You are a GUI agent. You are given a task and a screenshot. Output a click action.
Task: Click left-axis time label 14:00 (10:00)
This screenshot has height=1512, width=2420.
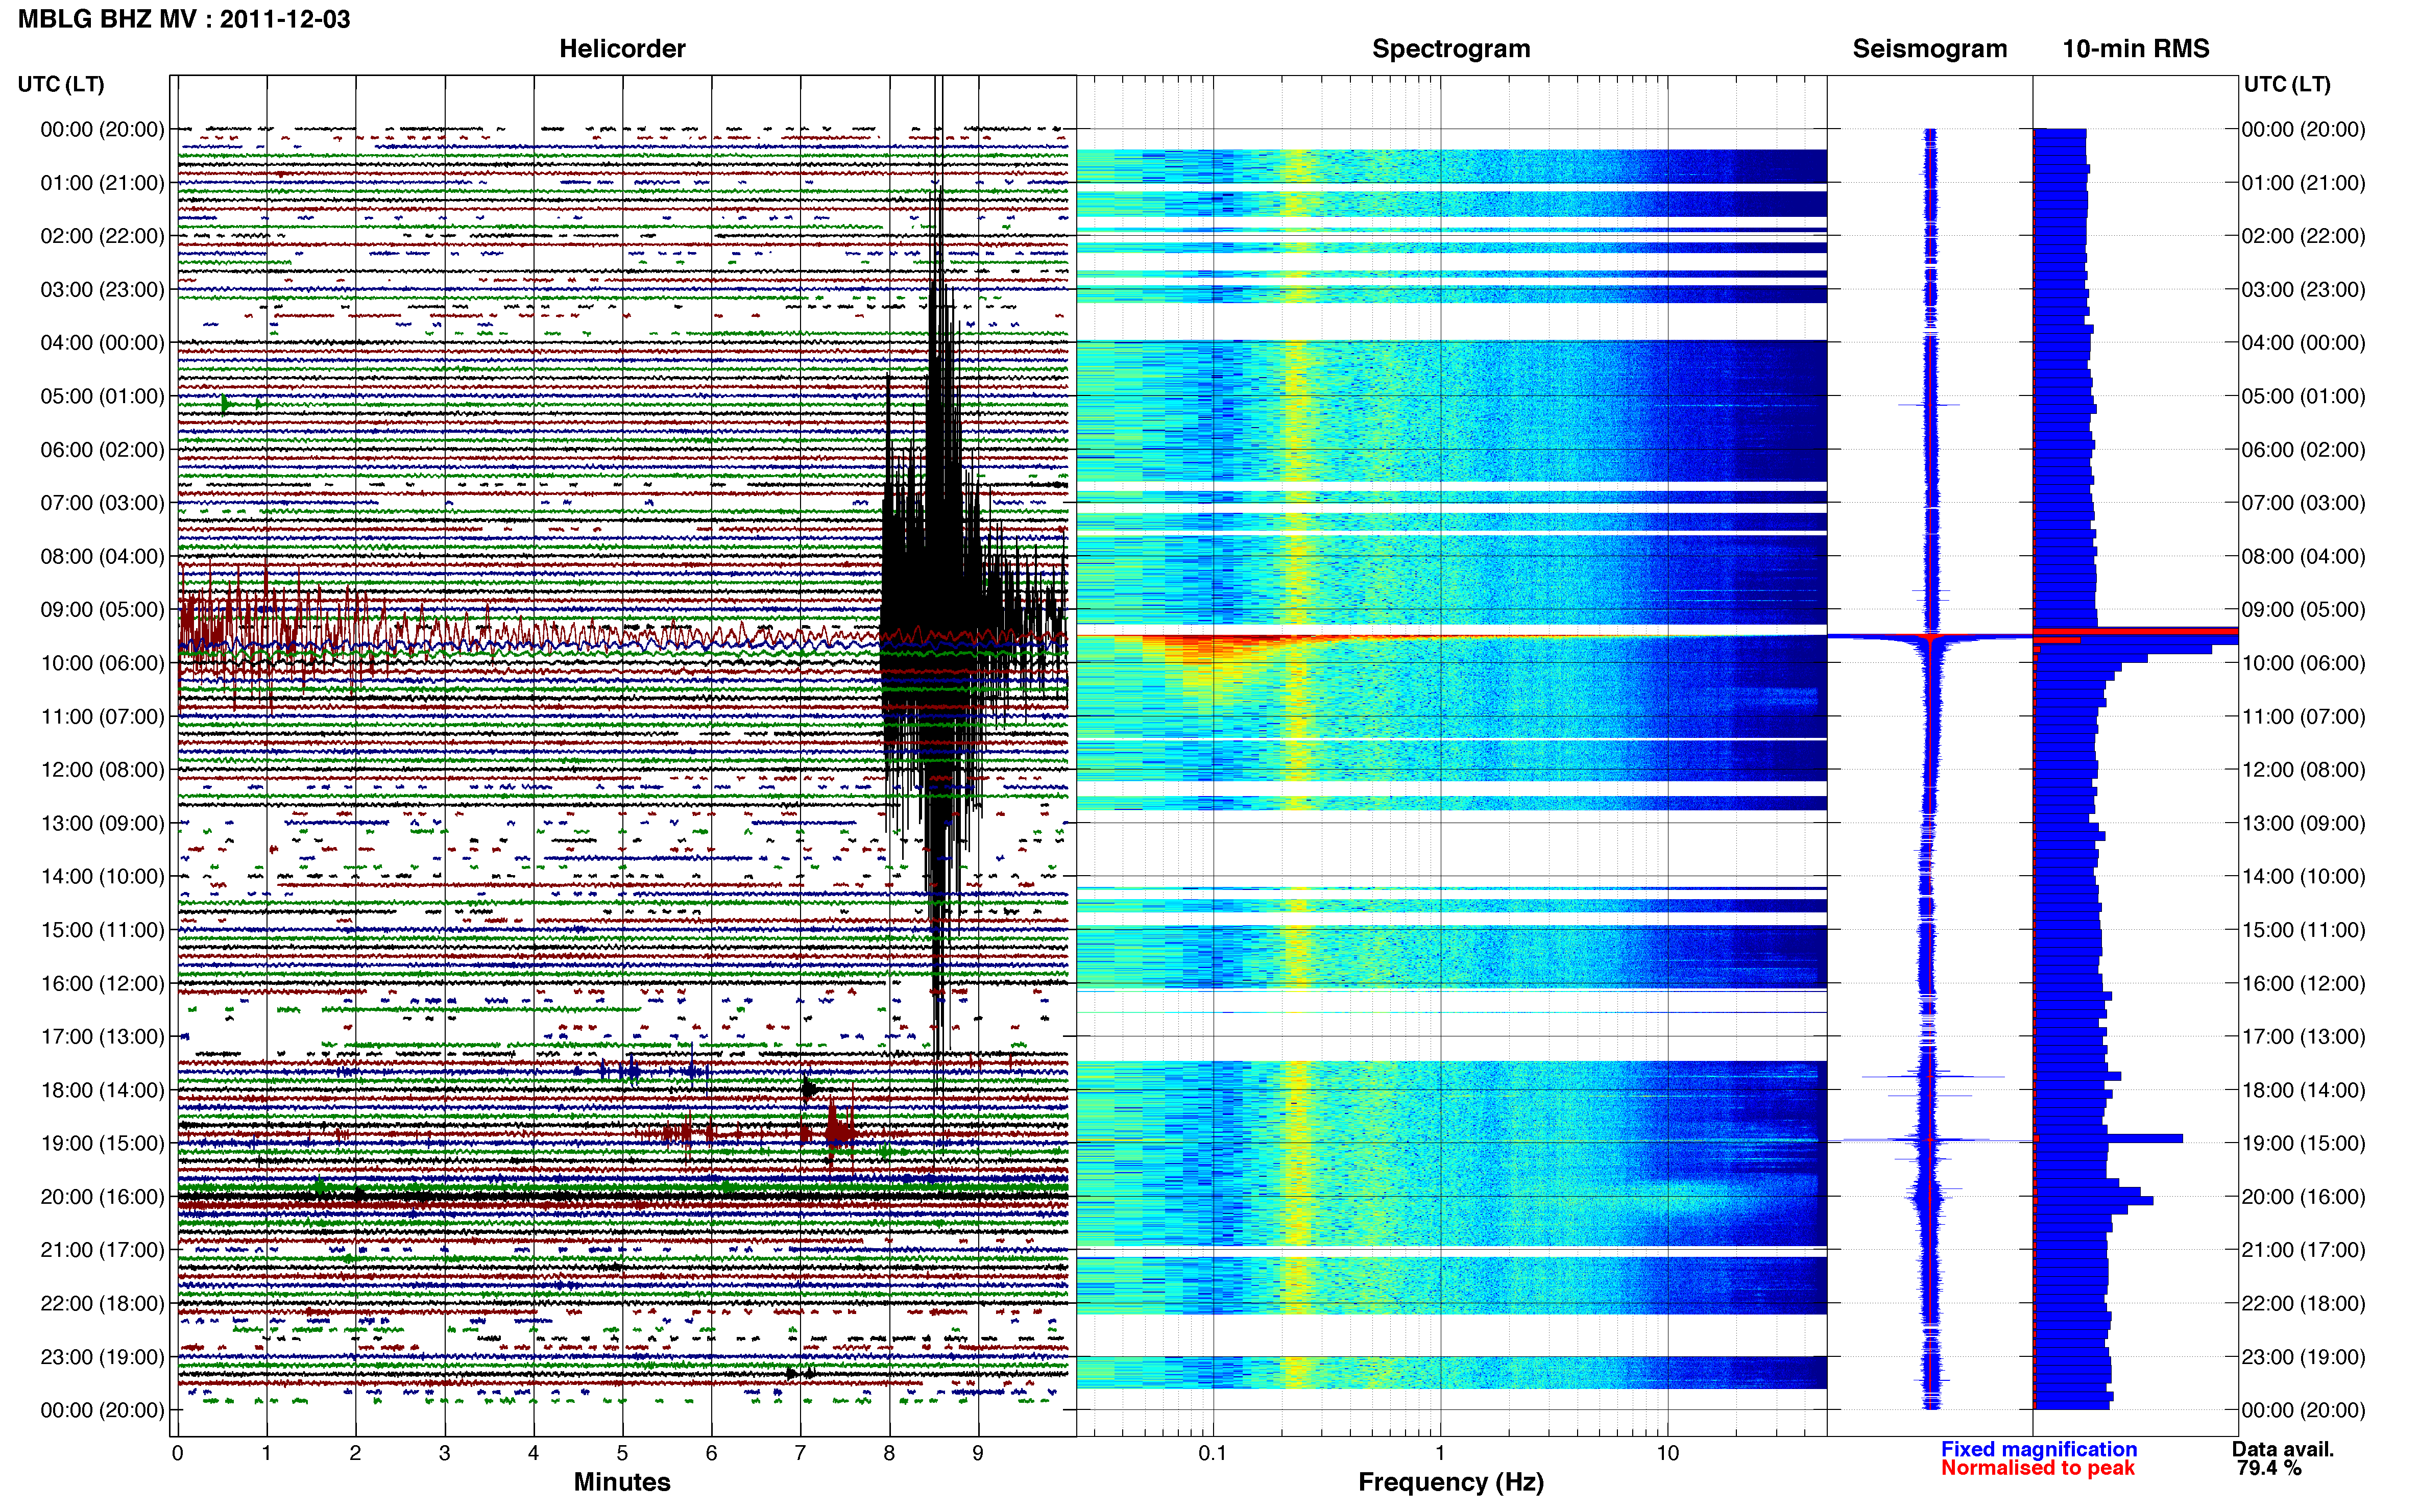102,876
